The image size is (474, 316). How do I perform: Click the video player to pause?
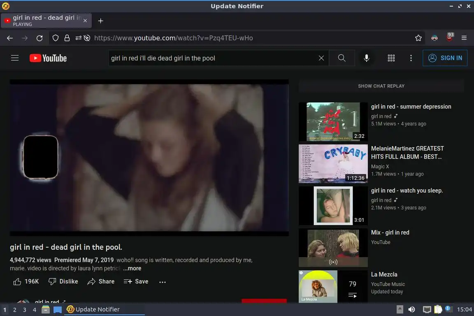pyautogui.click(x=149, y=158)
